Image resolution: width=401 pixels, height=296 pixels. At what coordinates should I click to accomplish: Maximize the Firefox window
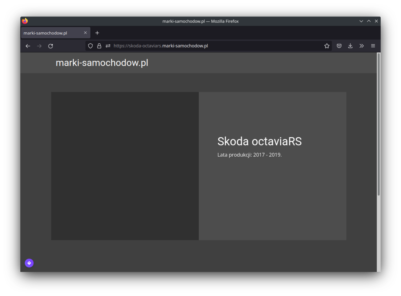[x=369, y=21]
